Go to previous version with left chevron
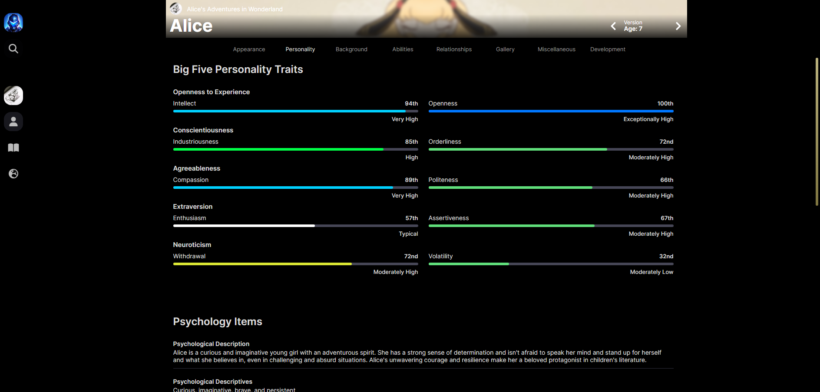This screenshot has height=392, width=820. click(x=613, y=26)
